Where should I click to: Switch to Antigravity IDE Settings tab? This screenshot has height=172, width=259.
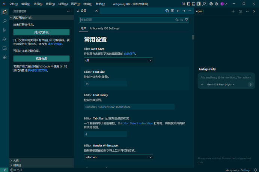tap(104, 28)
